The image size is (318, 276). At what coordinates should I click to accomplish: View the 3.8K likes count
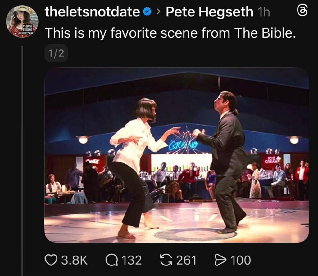pyautogui.click(x=74, y=260)
